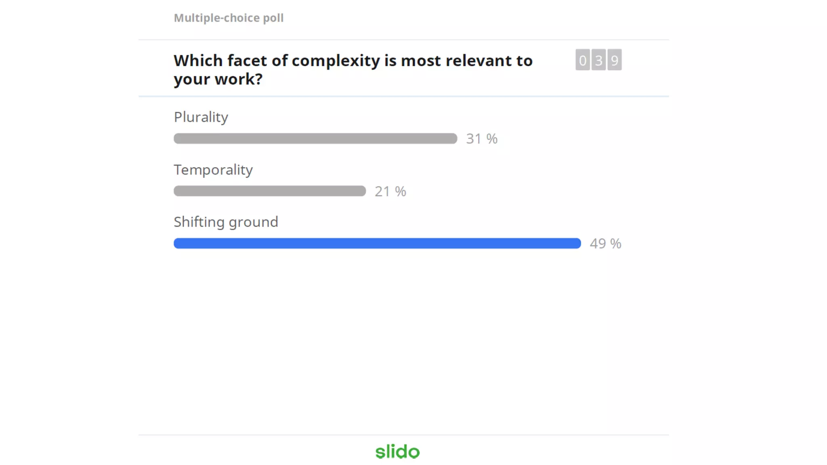
Task: Click the word complexity in the question
Action: pyautogui.click(x=336, y=61)
